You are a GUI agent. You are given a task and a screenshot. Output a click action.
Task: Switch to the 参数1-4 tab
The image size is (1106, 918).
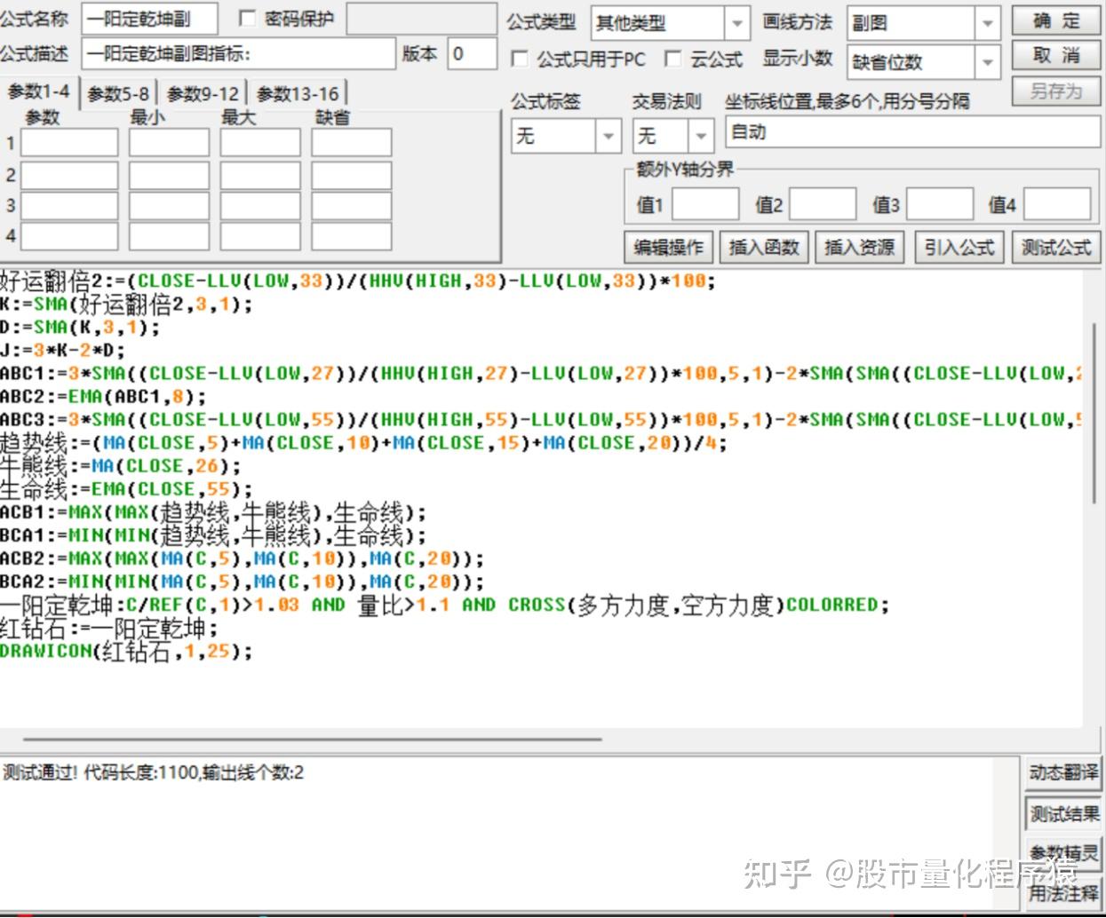(39, 92)
